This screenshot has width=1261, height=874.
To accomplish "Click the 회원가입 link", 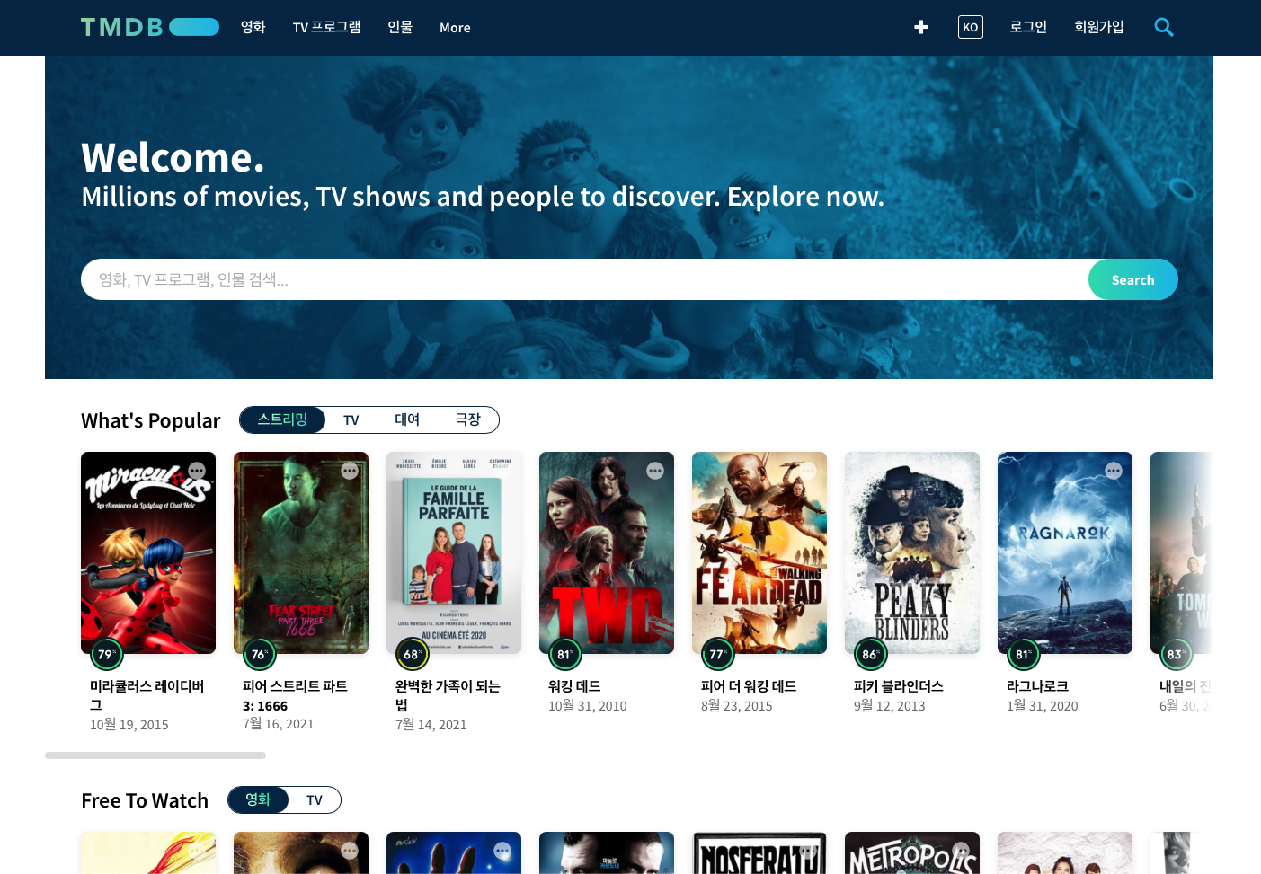I will tap(1099, 27).
